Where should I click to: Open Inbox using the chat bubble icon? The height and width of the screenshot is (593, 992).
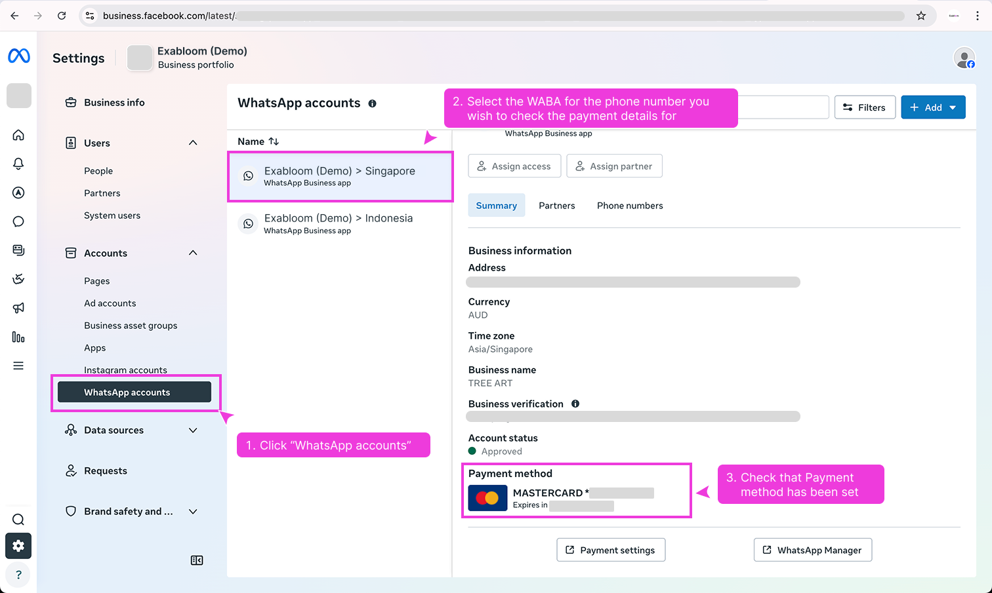tap(18, 221)
